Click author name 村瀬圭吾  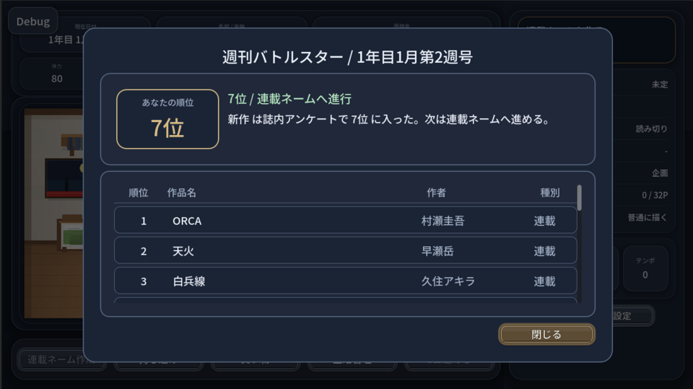[x=443, y=221]
